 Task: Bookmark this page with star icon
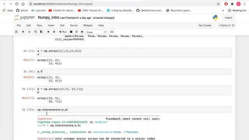[x=218, y=4]
